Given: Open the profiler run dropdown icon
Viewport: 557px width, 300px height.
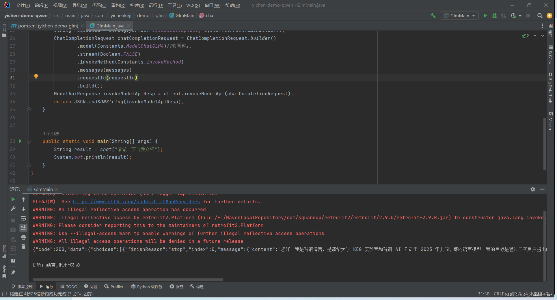Looking at the screenshot, I should pyautogui.click(x=516, y=16).
